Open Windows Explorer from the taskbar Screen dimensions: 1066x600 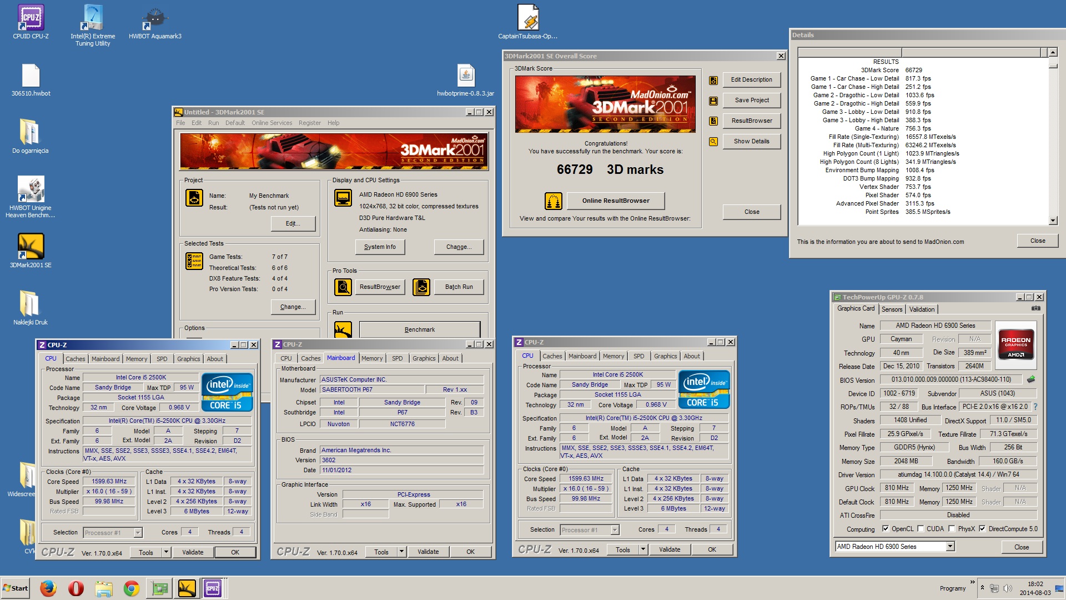(104, 588)
